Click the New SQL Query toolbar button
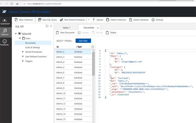The width and height of the screenshot is (196, 123). pos(47,20)
